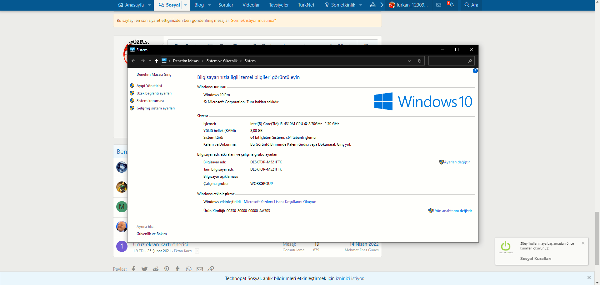Screen dimensions: 600x285
Task: Open the forum notifications bell
Action: (x=451, y=5)
